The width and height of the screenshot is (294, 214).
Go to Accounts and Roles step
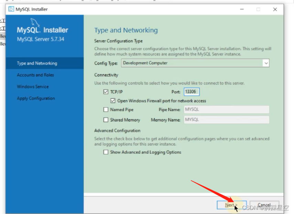pos(35,75)
